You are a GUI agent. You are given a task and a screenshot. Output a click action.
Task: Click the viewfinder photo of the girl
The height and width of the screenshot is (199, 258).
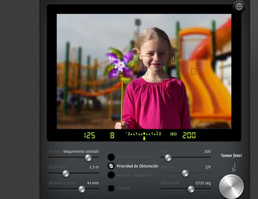pyautogui.click(x=144, y=71)
